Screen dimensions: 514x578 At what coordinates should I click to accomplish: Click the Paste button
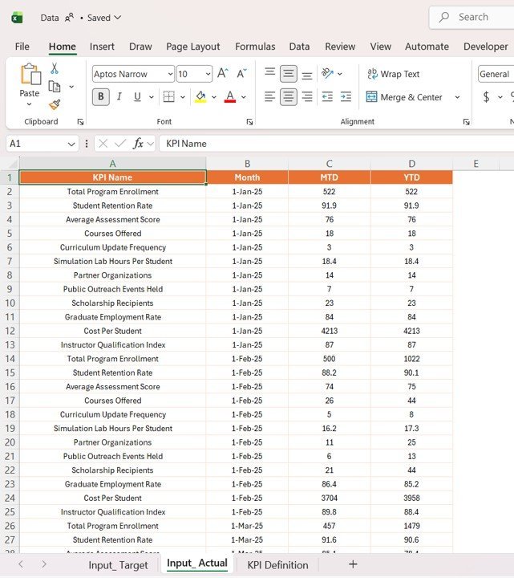(x=30, y=82)
